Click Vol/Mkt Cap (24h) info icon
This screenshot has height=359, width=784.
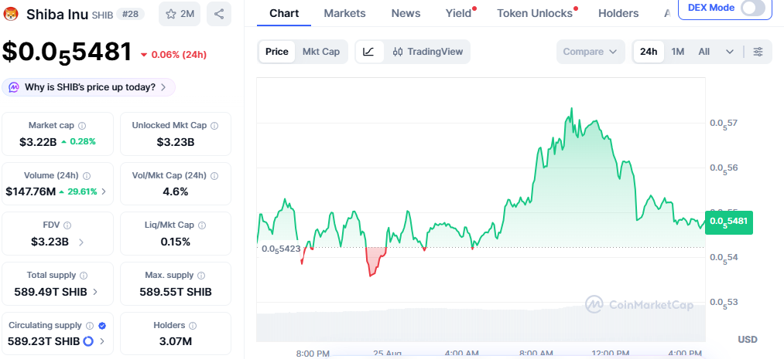point(214,175)
